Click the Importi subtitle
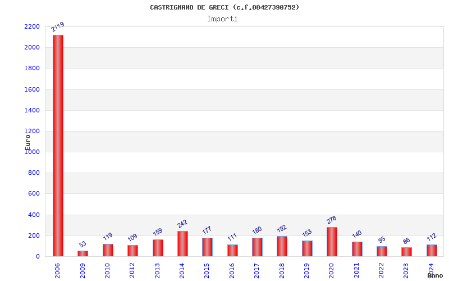This screenshot has height=281, width=449. click(x=222, y=19)
